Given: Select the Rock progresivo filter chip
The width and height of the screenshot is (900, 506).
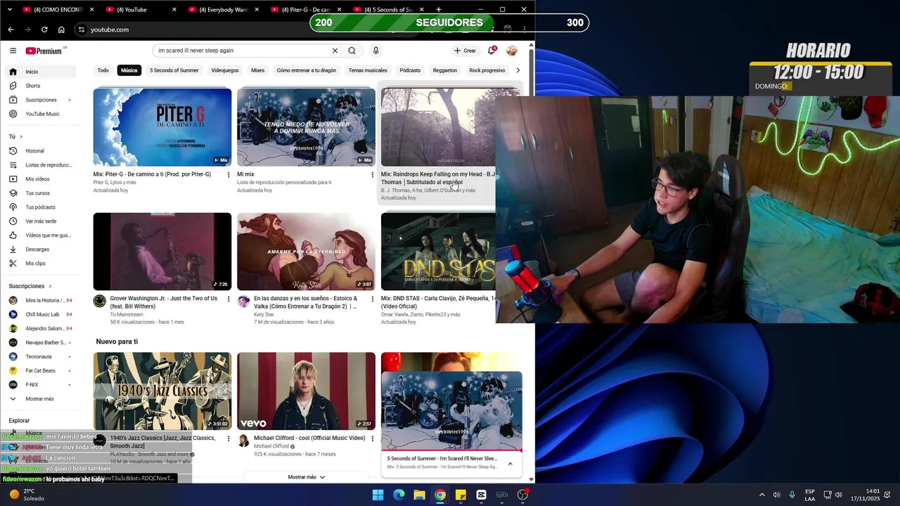Looking at the screenshot, I should 487,70.
